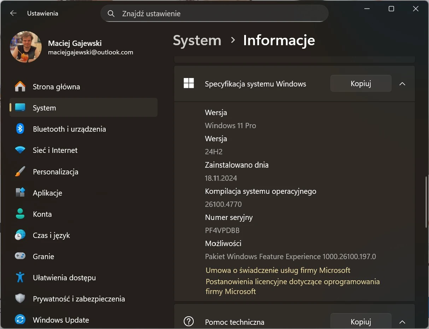Open Postanowienia licencyjne dotyczące oprogramowania link
The image size is (429, 329).
coord(293,286)
